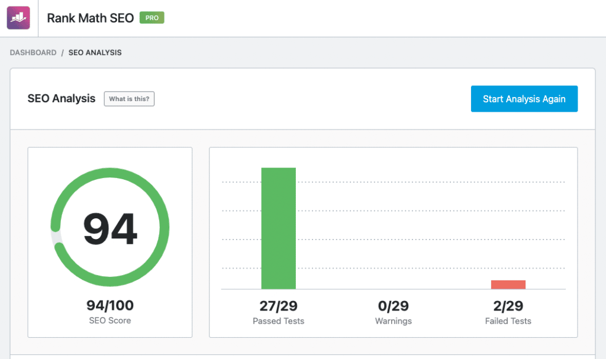Viewport: 606px width, 359px height.
Task: Click the Rank Math SEO title
Action: (x=91, y=18)
